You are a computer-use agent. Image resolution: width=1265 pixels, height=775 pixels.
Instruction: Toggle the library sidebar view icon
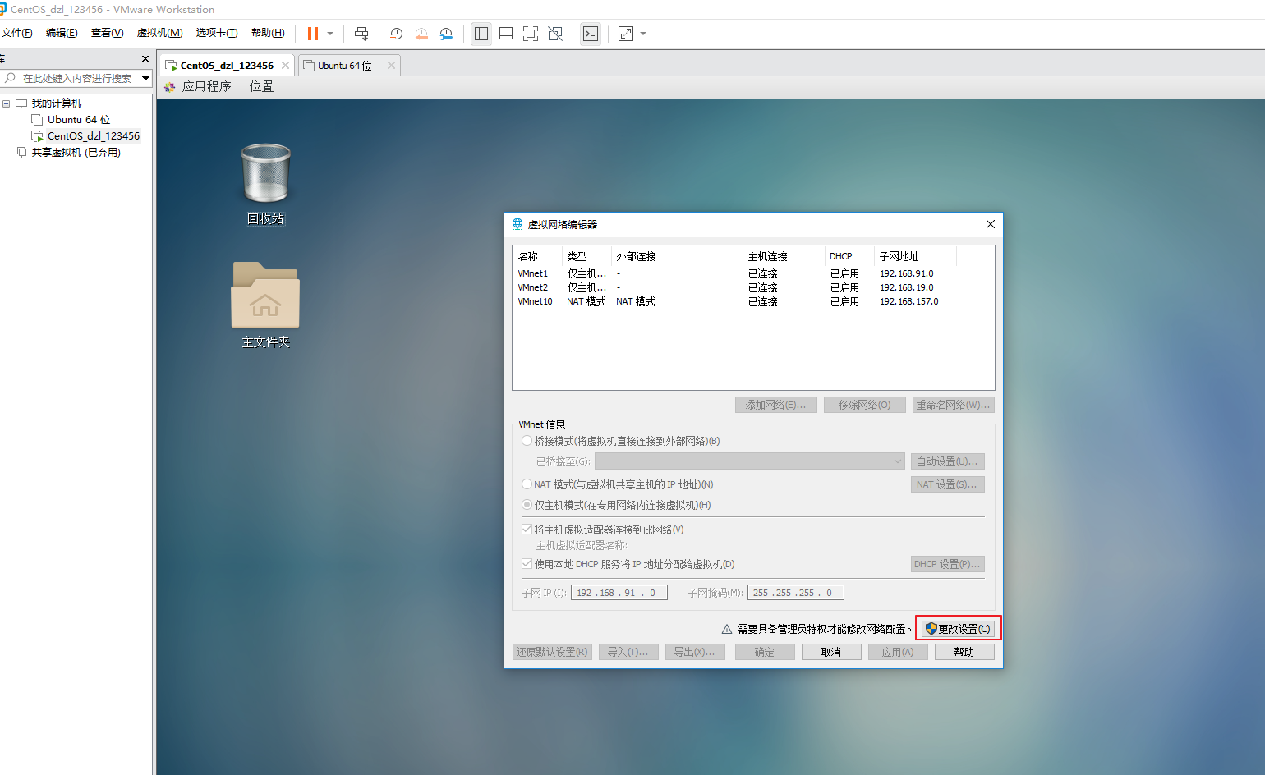pos(481,34)
